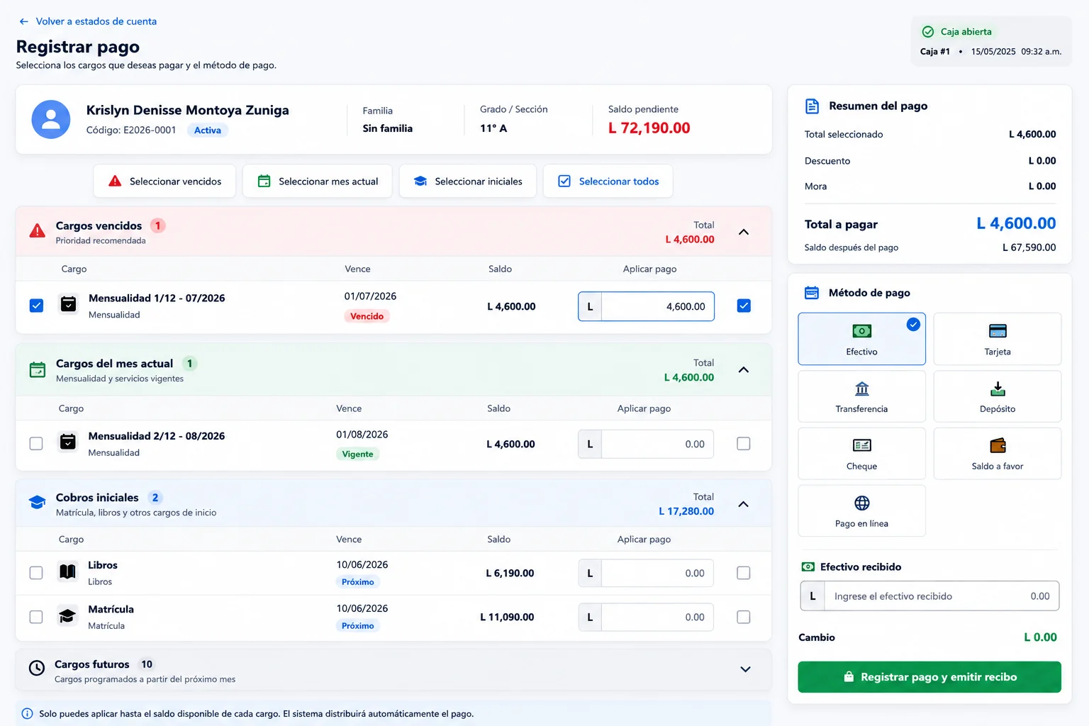The width and height of the screenshot is (1089, 726).
Task: Collapse the Cargos del mes actual section
Action: (x=744, y=369)
